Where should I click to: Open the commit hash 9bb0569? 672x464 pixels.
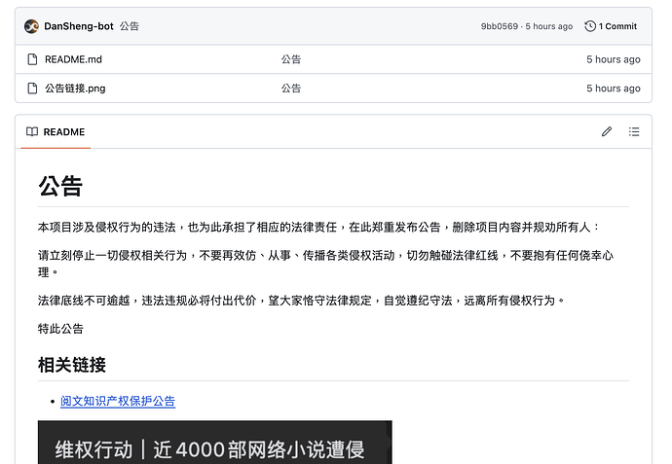click(x=500, y=26)
